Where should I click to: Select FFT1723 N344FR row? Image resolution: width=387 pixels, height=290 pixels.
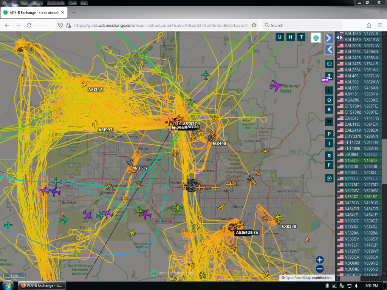359,142
